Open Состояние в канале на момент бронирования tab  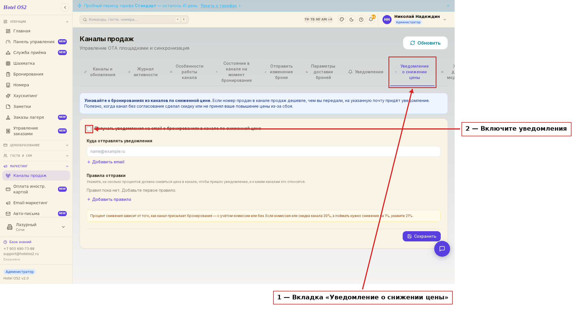(234, 72)
